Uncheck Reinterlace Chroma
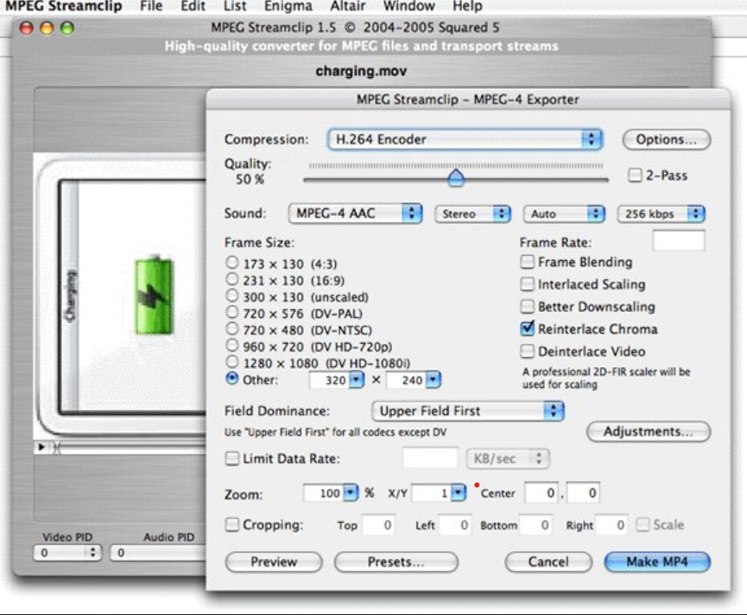Image resolution: width=747 pixels, height=615 pixels. (x=527, y=329)
